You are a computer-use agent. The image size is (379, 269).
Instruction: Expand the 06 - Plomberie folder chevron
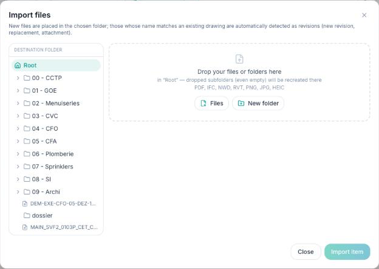(18, 154)
